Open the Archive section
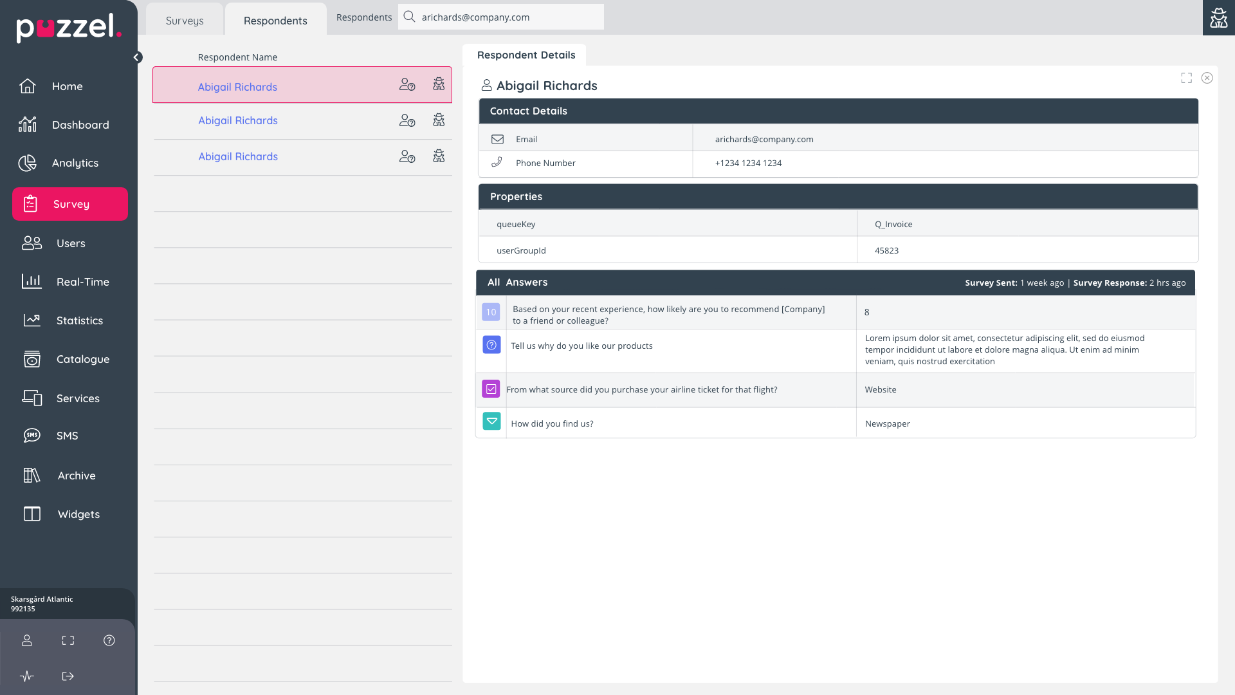This screenshot has width=1235, height=695. [x=76, y=476]
